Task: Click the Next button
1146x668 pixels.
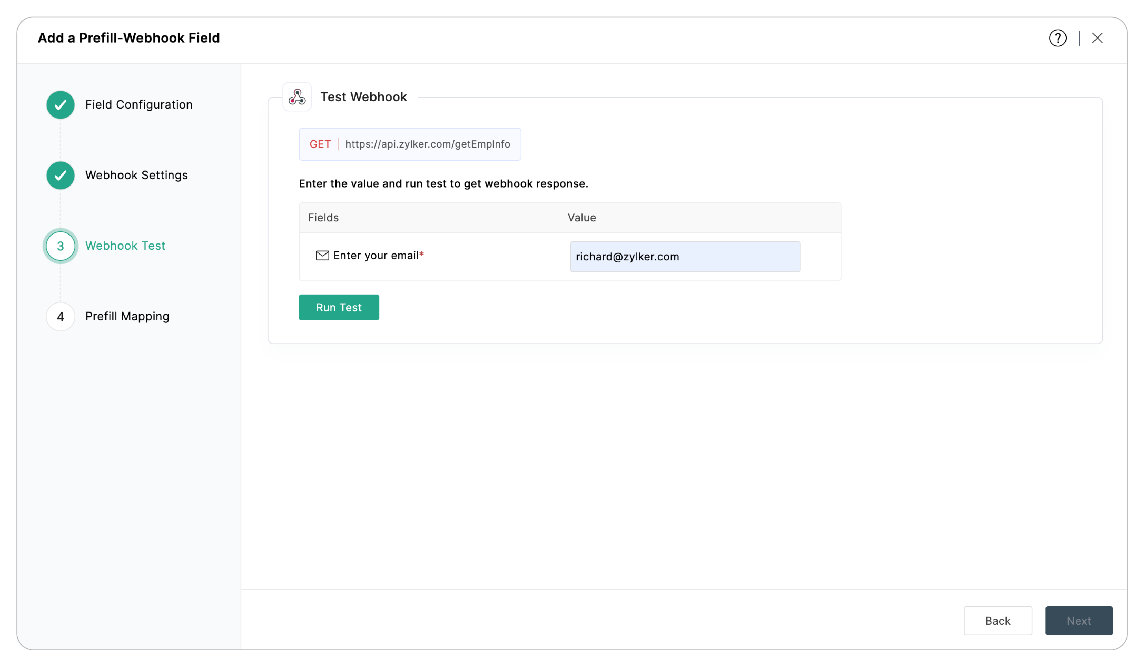Action: (x=1079, y=621)
